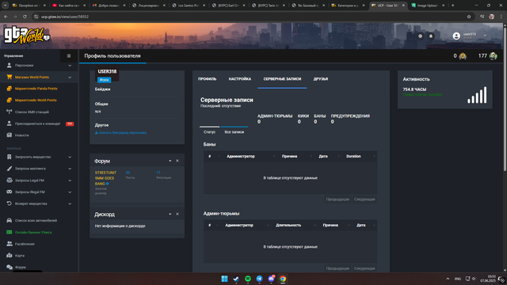Screen dimensions: 507x285
Task: Open Steam from the taskbar
Action: (x=236, y=279)
